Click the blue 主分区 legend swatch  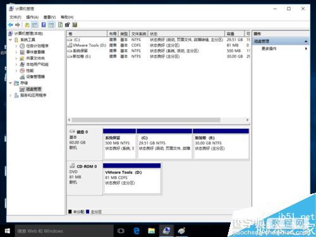[88, 212]
